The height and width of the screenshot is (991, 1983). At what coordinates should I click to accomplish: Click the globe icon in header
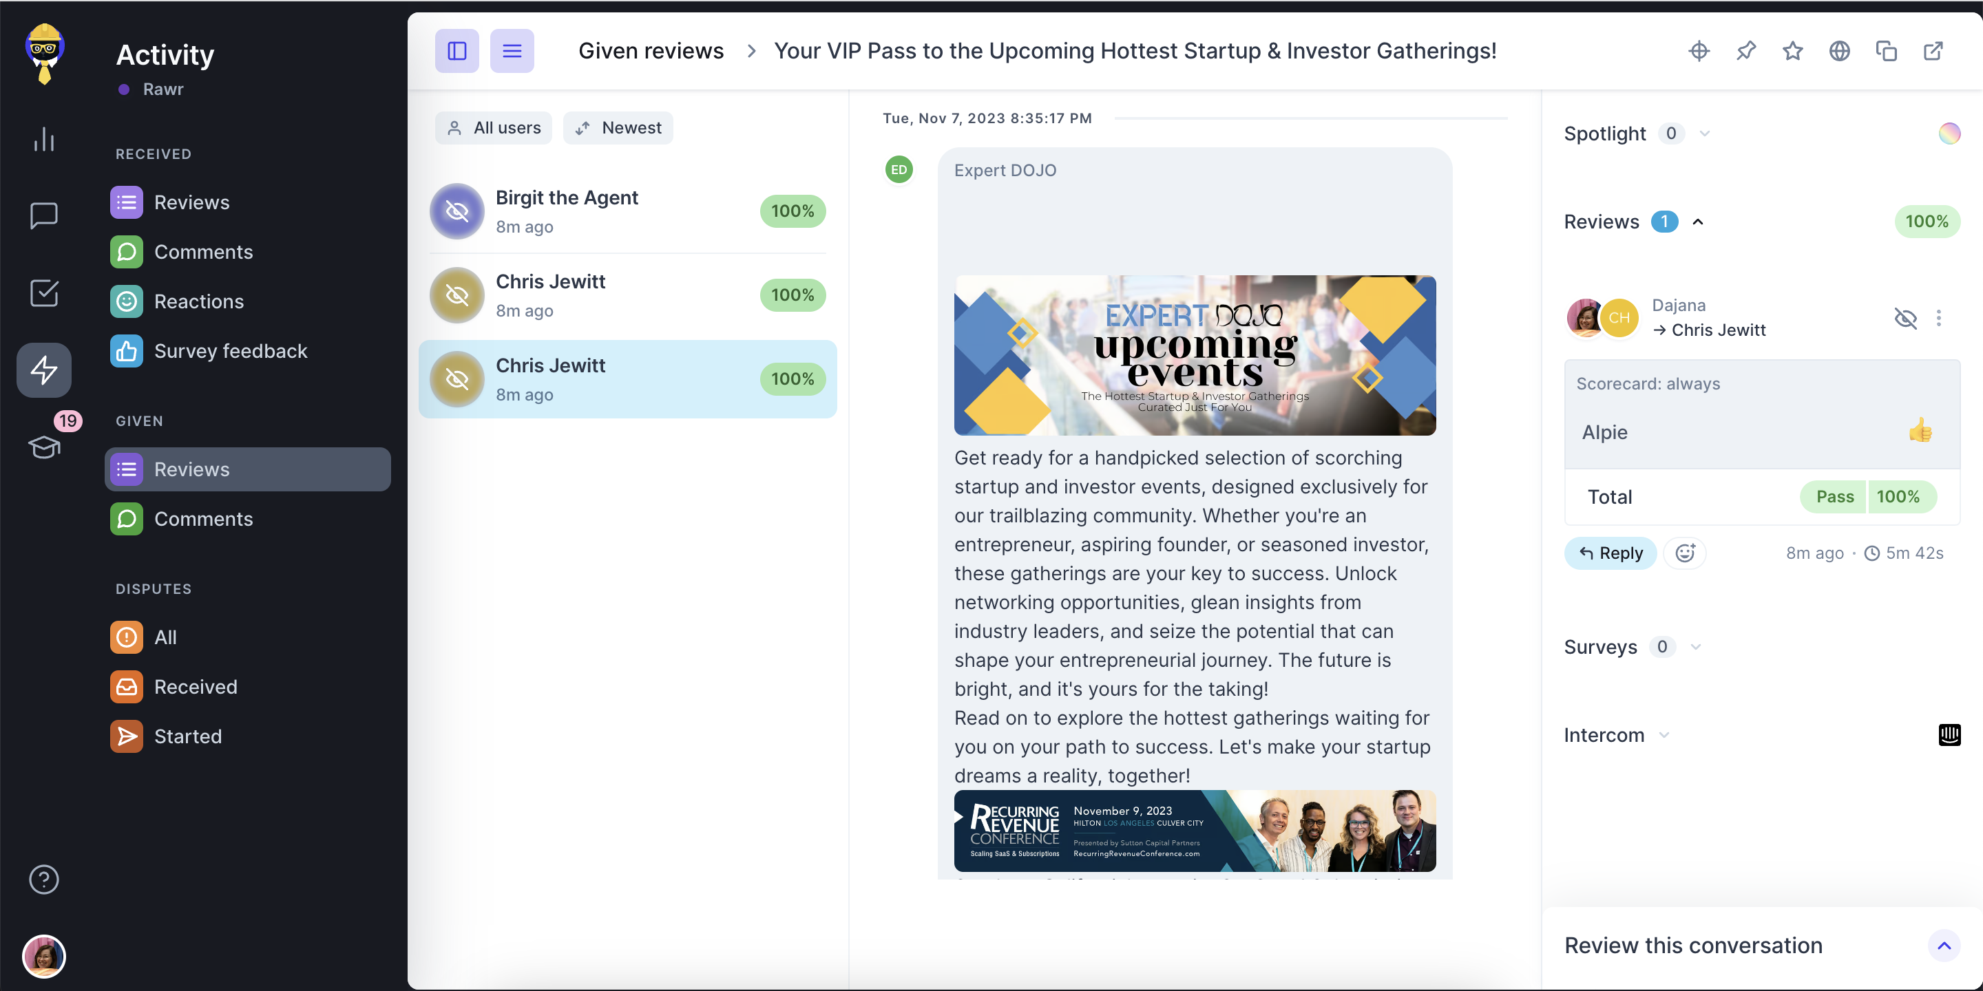pyautogui.click(x=1840, y=51)
